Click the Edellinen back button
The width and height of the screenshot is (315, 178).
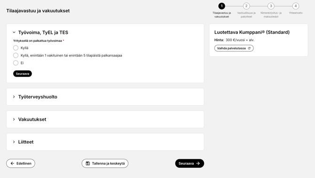point(21,163)
